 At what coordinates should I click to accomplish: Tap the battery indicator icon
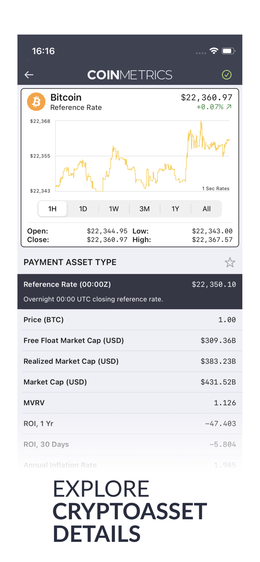click(x=228, y=51)
